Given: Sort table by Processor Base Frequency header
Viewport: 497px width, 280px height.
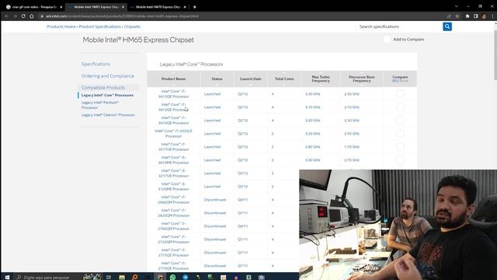Looking at the screenshot, I should [x=362, y=79].
